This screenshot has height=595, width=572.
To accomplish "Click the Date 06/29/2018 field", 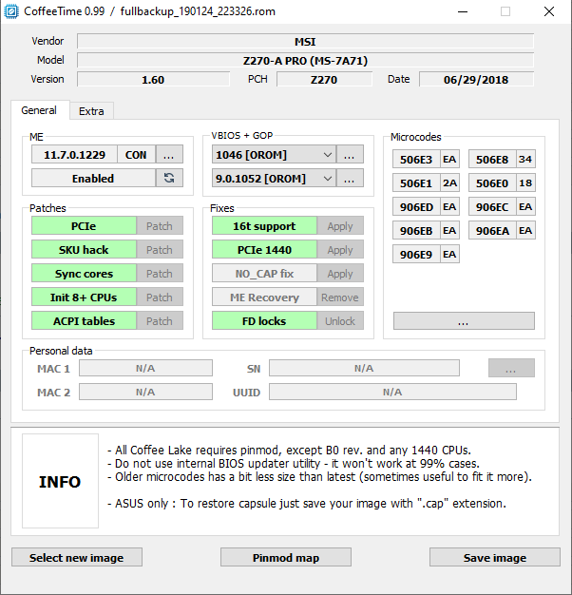I will [476, 79].
